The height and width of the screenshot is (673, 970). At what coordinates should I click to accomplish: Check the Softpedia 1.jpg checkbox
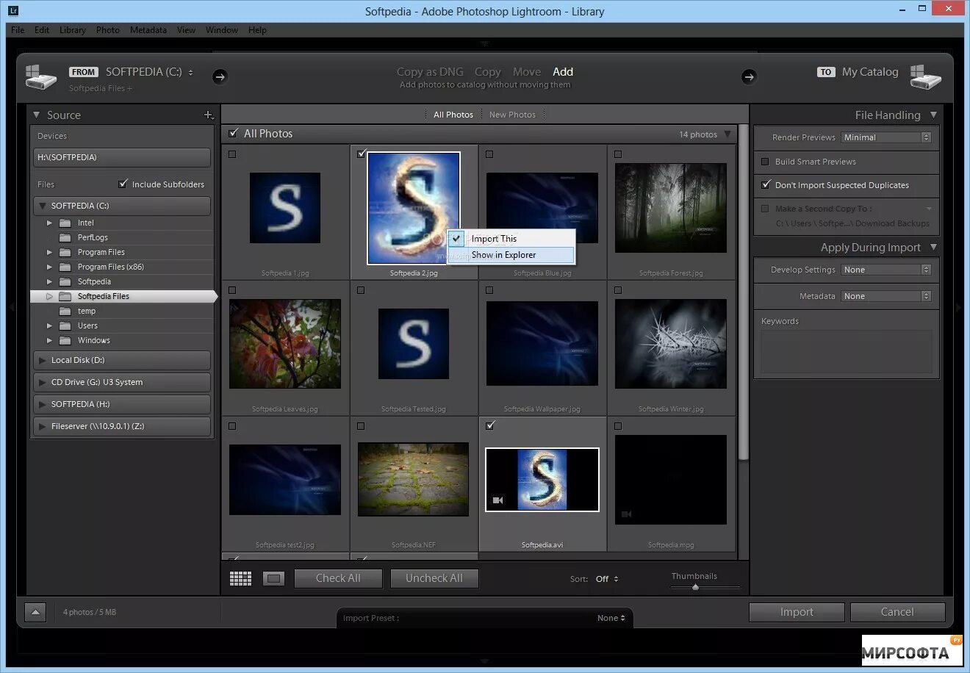(232, 154)
